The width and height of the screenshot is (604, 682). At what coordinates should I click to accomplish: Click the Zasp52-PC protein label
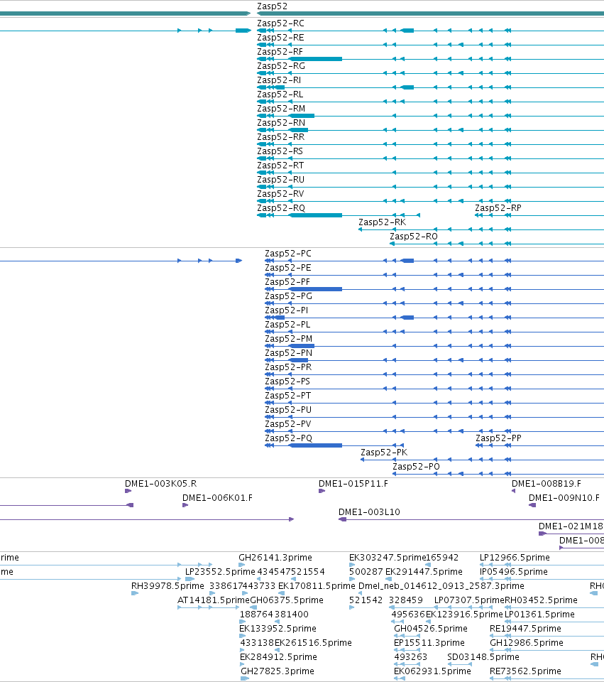[x=288, y=254]
